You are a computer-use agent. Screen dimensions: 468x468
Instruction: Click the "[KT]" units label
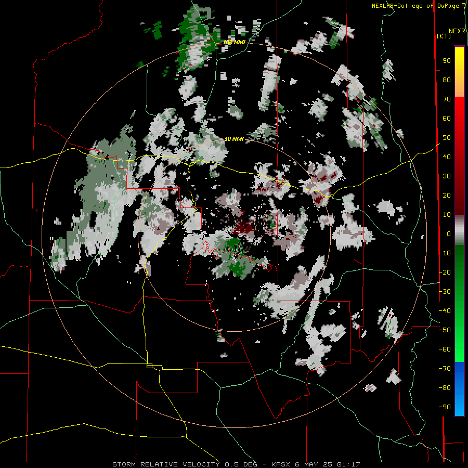coord(444,36)
